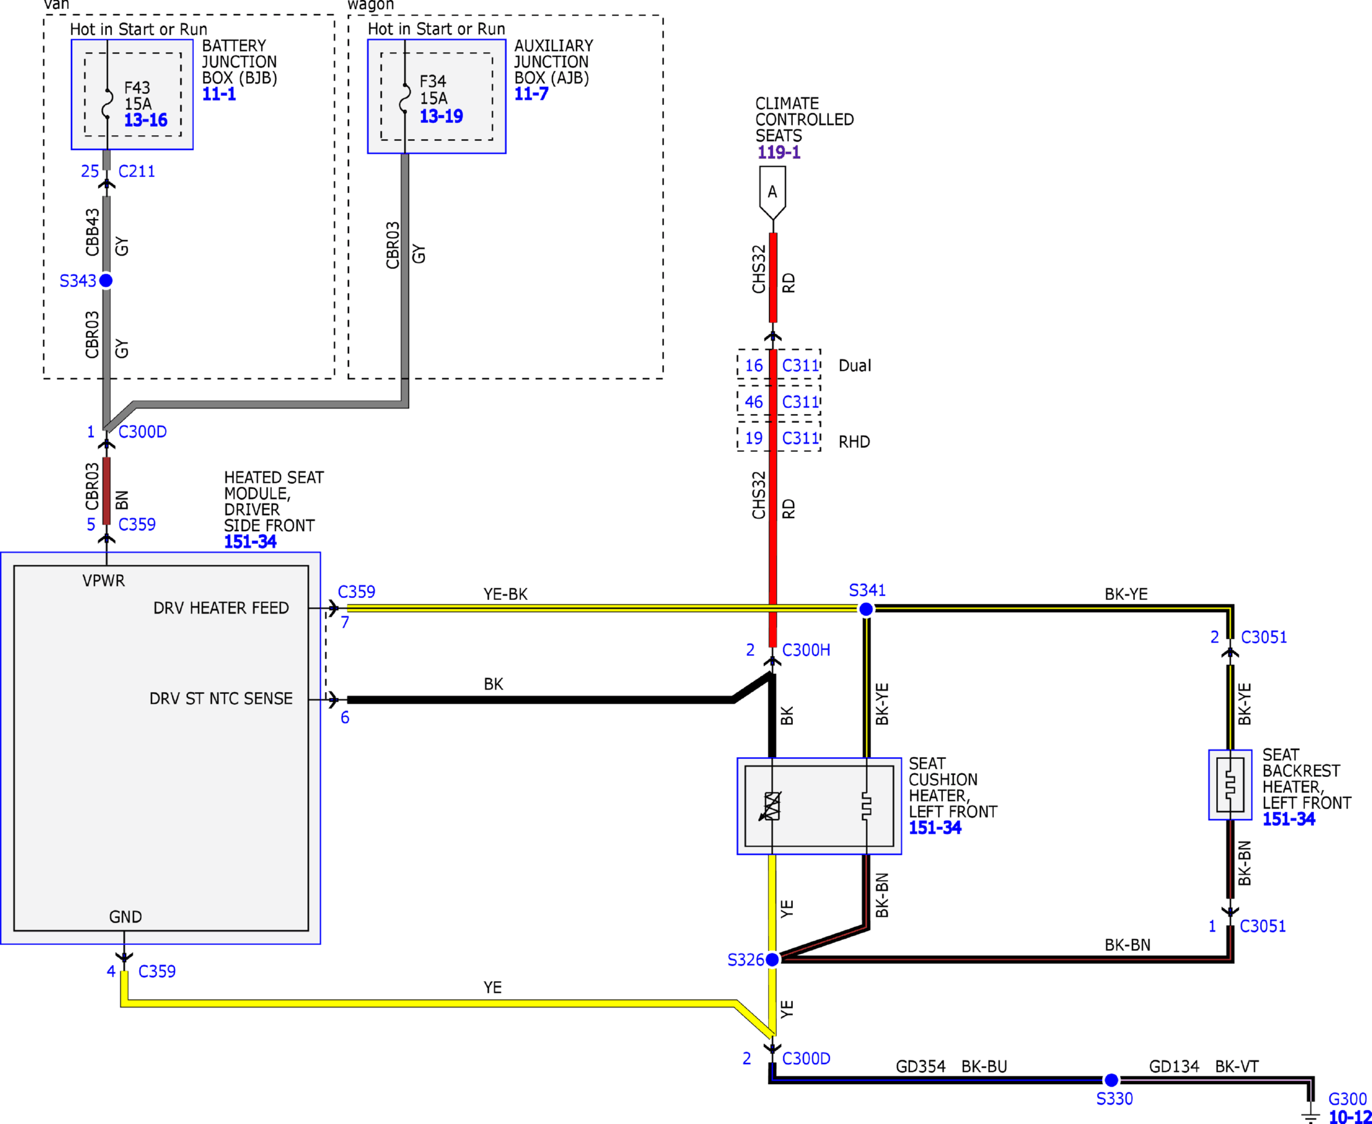Image resolution: width=1372 pixels, height=1124 pixels.
Task: Open the 10-12 ground G300 link
Action: [1350, 1116]
